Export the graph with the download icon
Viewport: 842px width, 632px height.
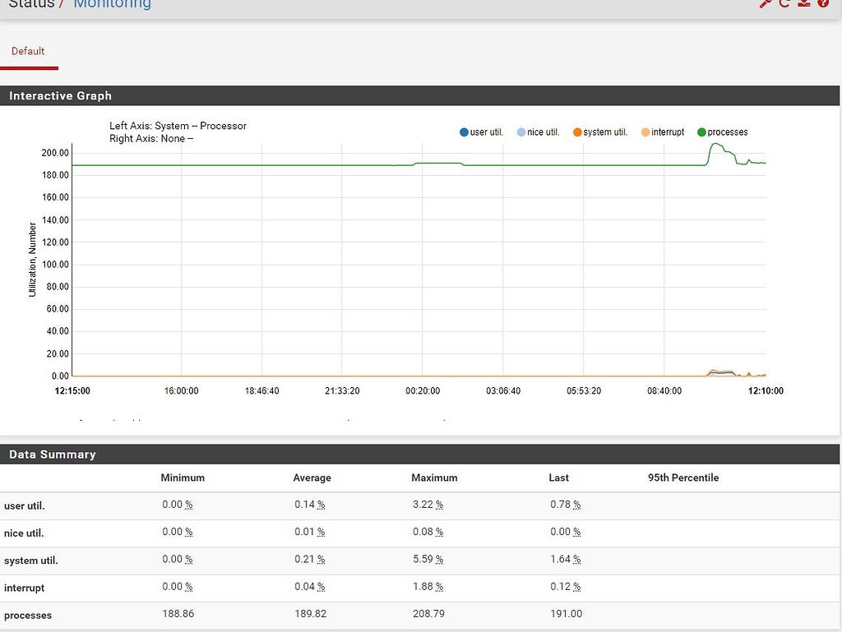[803, 3]
